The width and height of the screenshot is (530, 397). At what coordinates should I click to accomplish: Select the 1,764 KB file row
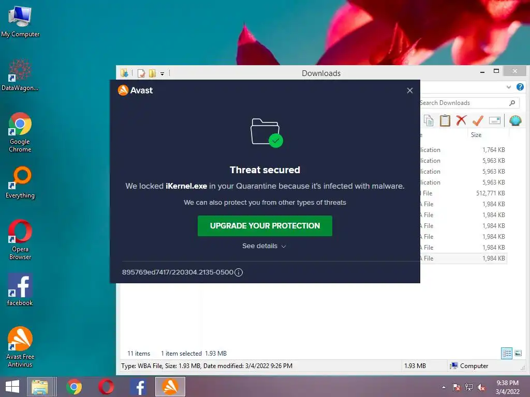point(463,150)
